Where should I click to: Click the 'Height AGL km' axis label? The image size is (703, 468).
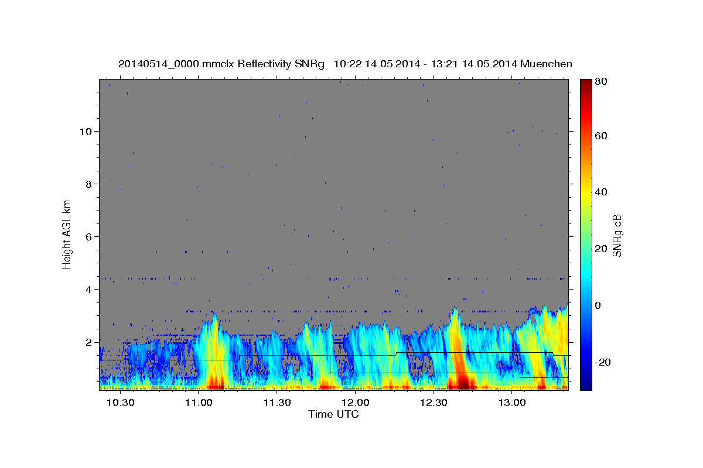coord(67,234)
